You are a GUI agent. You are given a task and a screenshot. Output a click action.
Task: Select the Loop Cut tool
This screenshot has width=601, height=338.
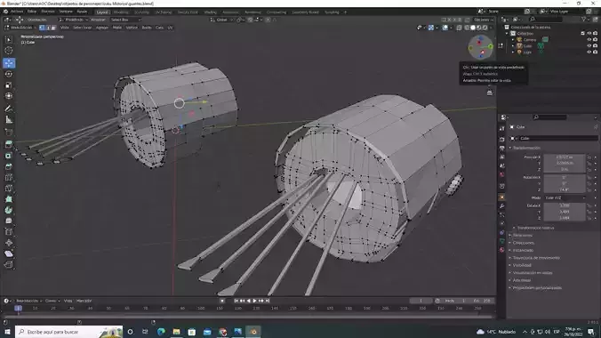point(9,177)
